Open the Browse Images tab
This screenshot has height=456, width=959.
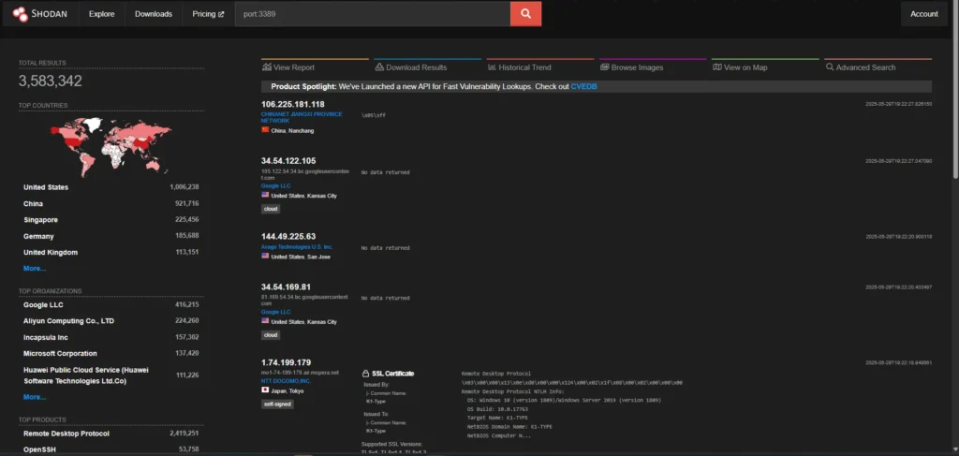pos(632,67)
